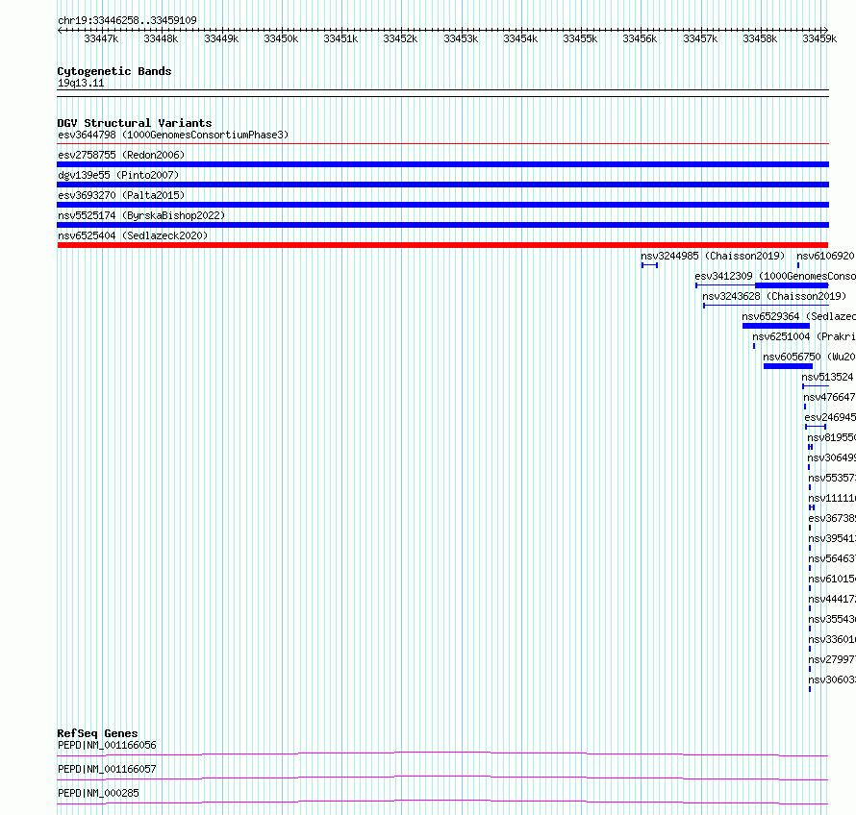Click the blue bar under nsv6056750

click(788, 366)
